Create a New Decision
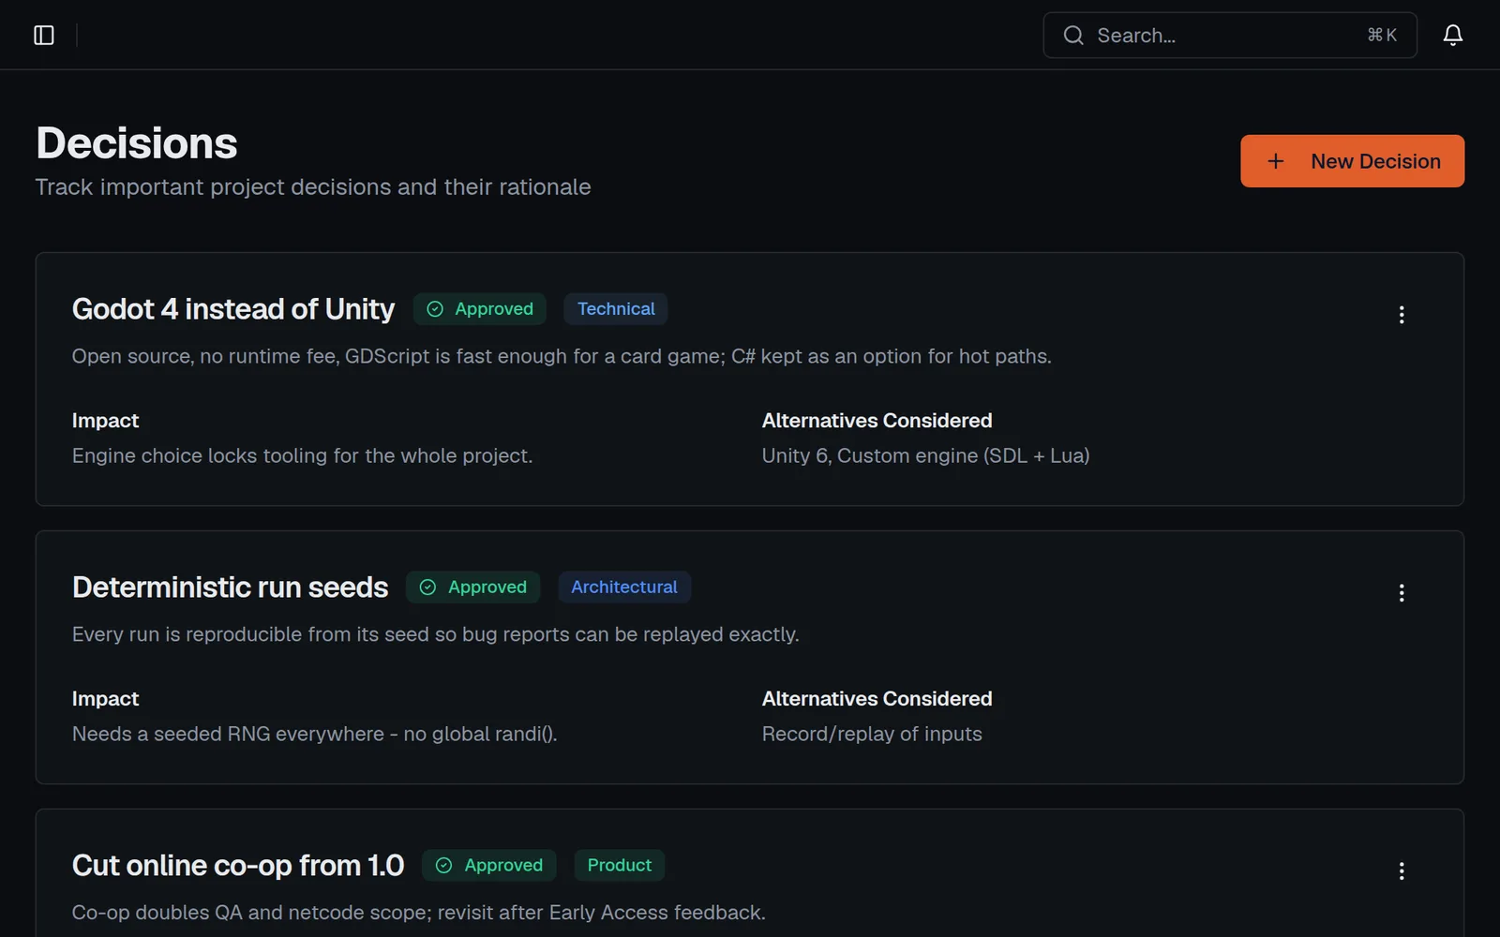 [x=1352, y=161]
